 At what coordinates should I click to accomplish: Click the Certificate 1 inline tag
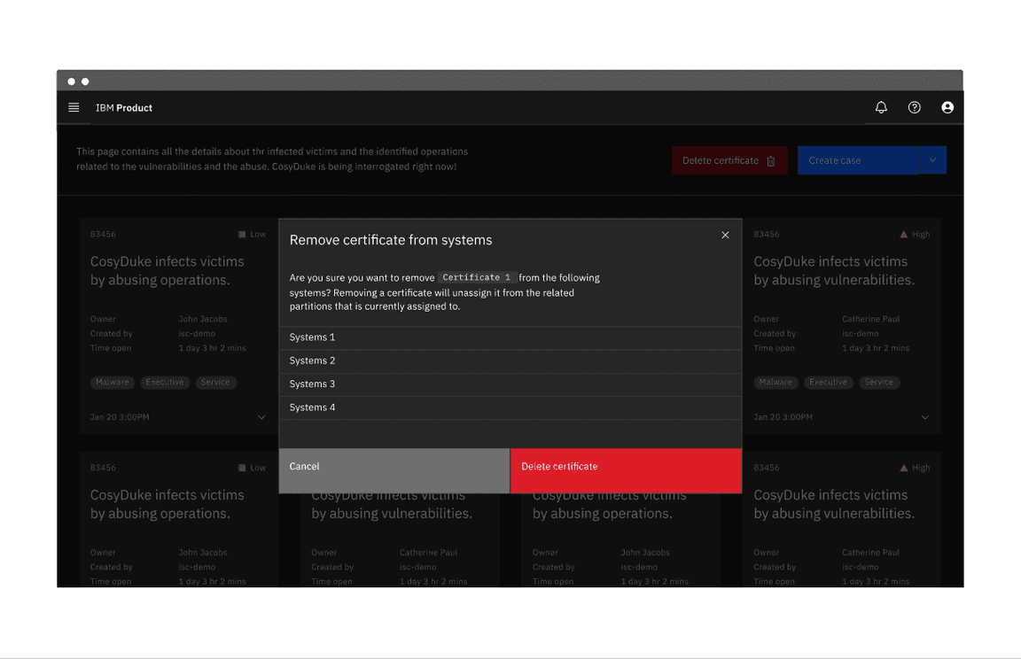477,276
